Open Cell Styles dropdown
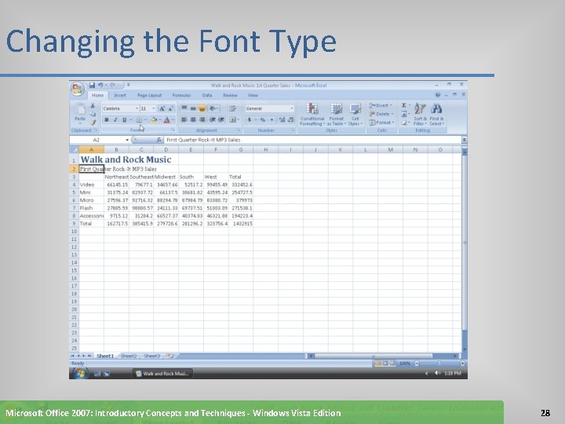The image size is (565, 424). click(x=355, y=114)
